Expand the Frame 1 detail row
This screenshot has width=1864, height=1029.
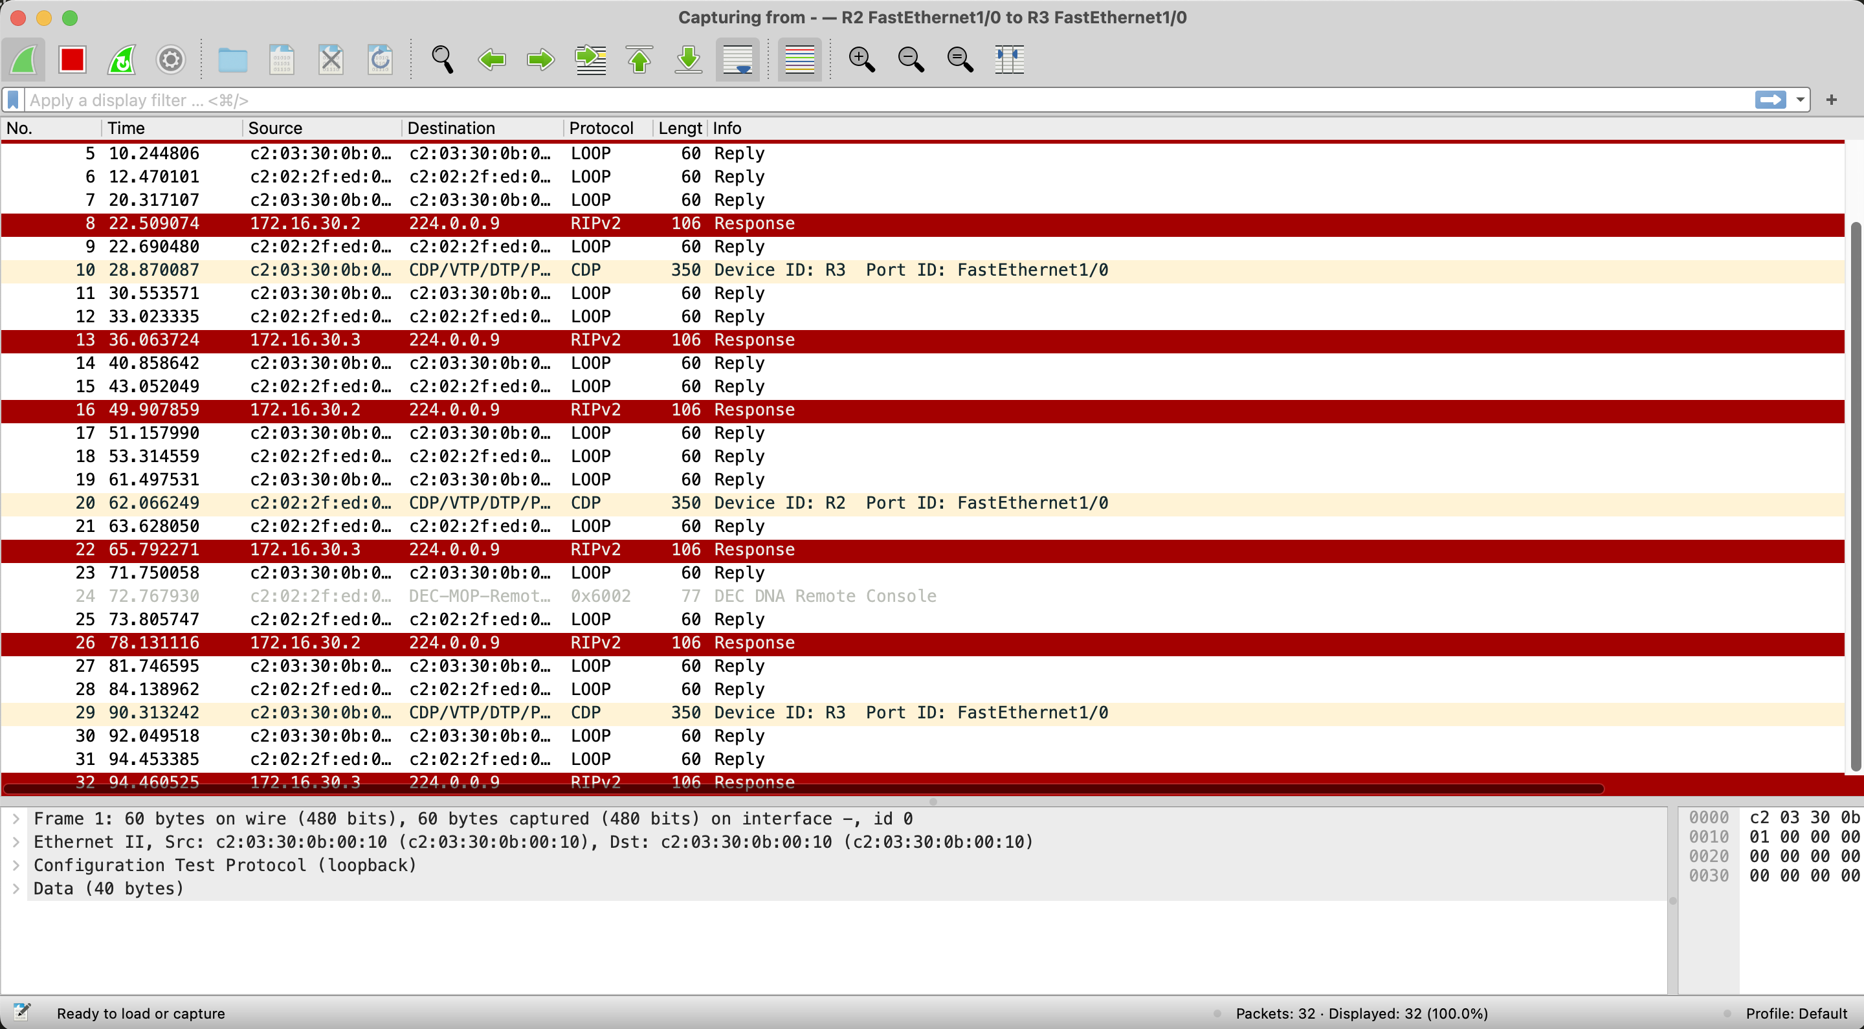coord(16,819)
